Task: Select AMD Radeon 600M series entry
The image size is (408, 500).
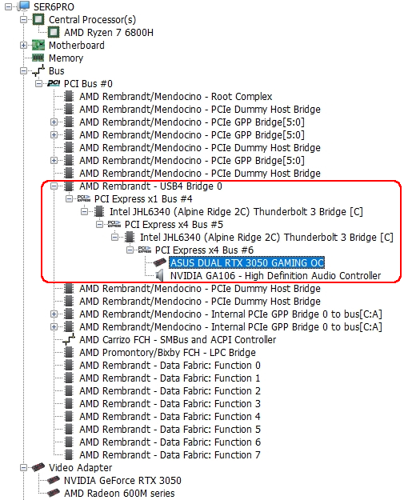Action: (119, 493)
